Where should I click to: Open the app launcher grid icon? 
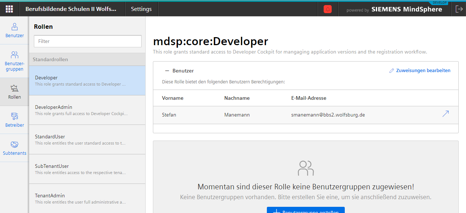pyautogui.click(x=9, y=9)
